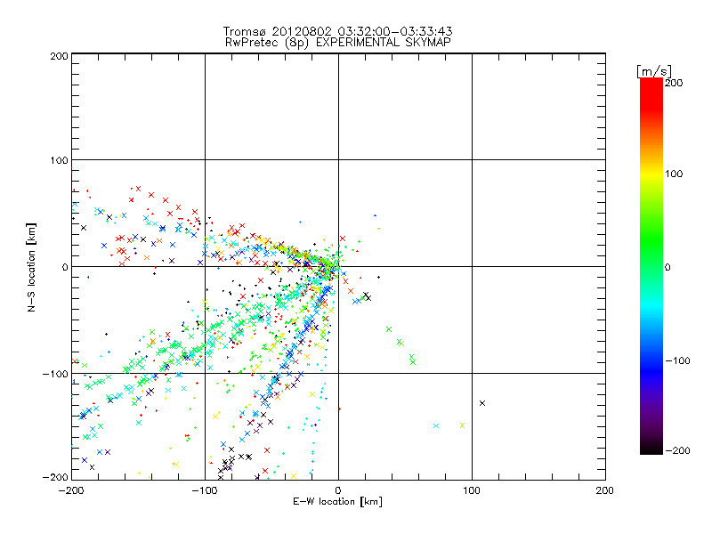Screen dimensions: 712x534
Task: Click the y-axis tick label '100'
Action: pyautogui.click(x=59, y=161)
